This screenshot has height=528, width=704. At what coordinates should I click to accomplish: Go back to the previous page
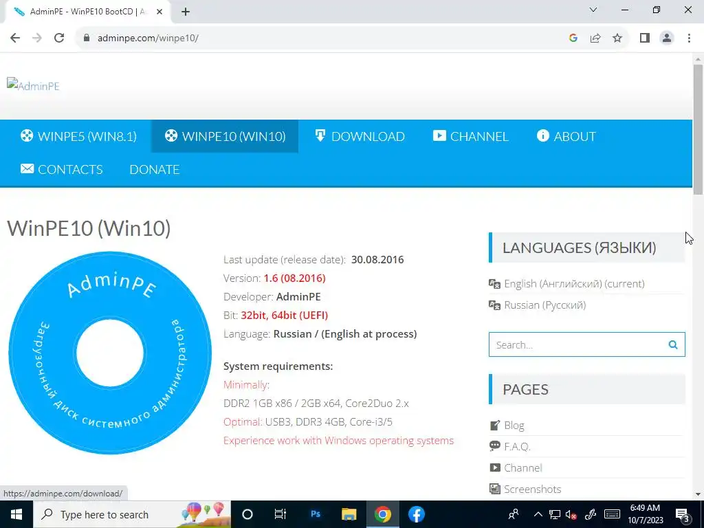(x=15, y=38)
